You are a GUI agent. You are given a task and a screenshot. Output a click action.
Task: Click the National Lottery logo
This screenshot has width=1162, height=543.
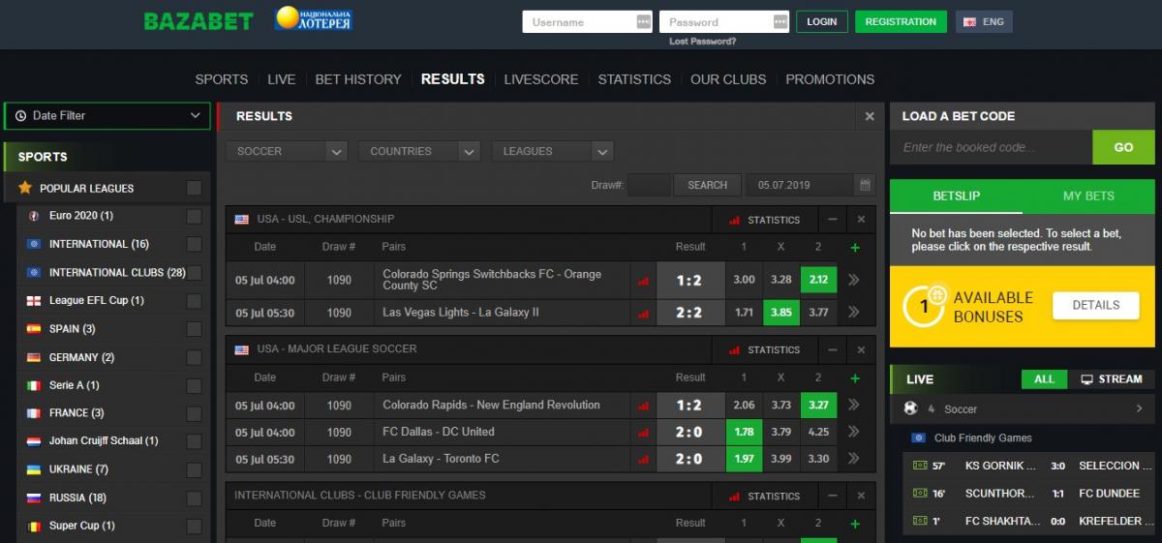[x=314, y=19]
